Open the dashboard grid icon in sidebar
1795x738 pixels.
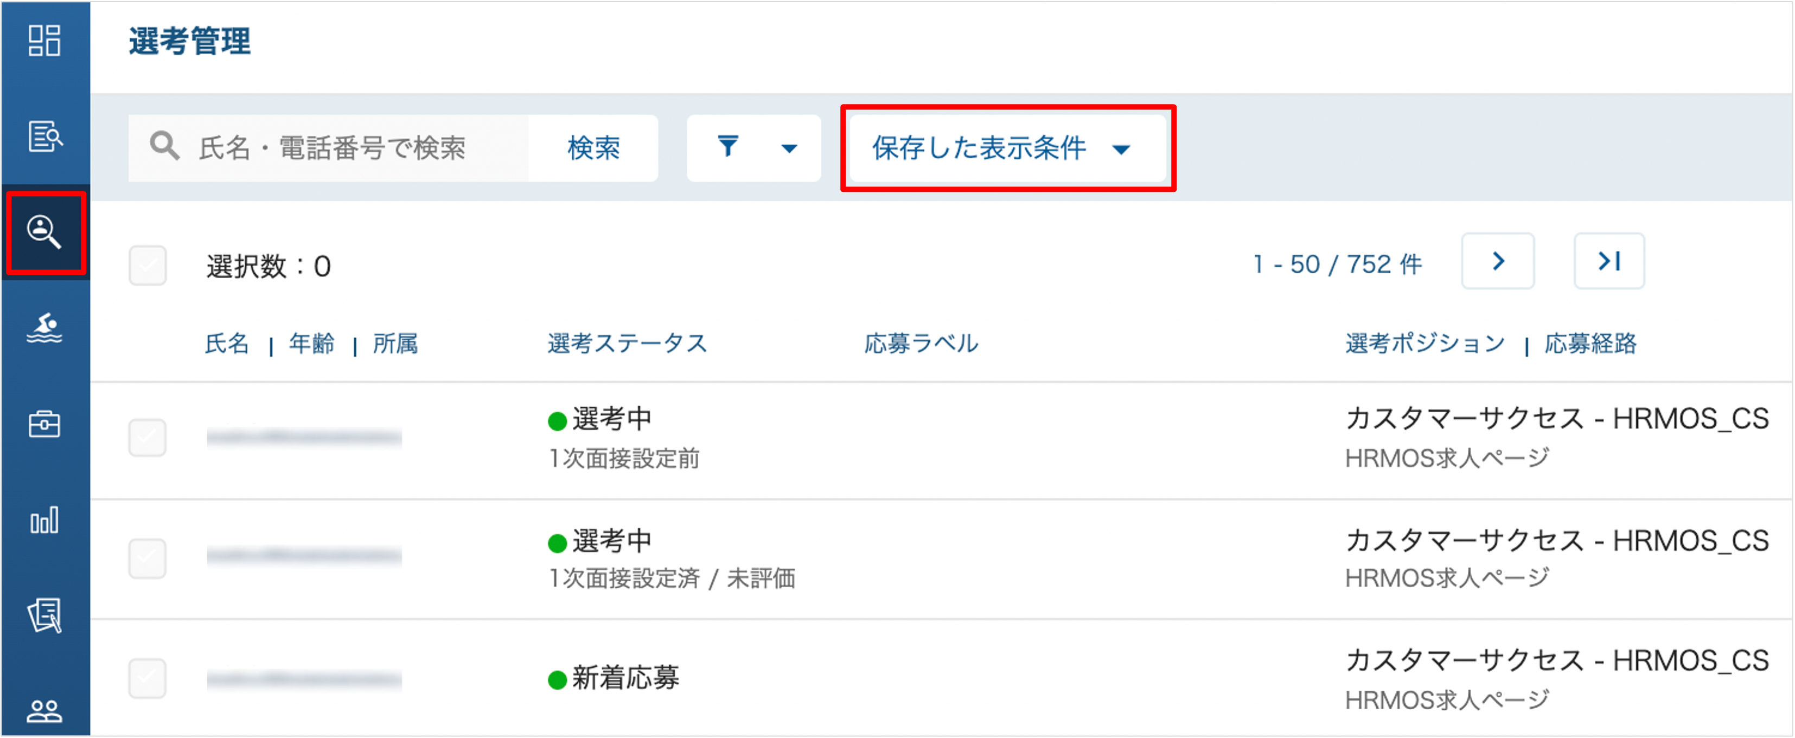pos(44,40)
